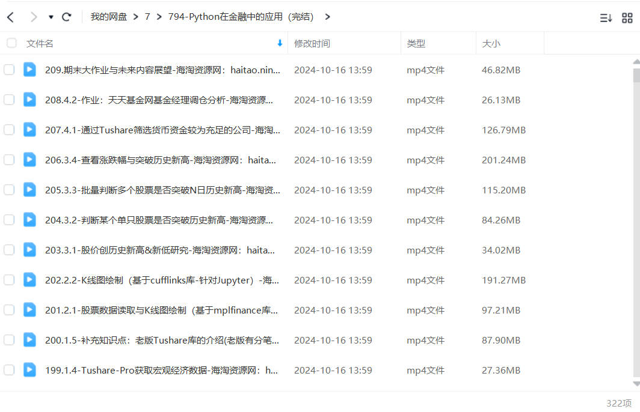
Task: Select file name 202.2.2-K线图绘制
Action: pyautogui.click(x=162, y=280)
